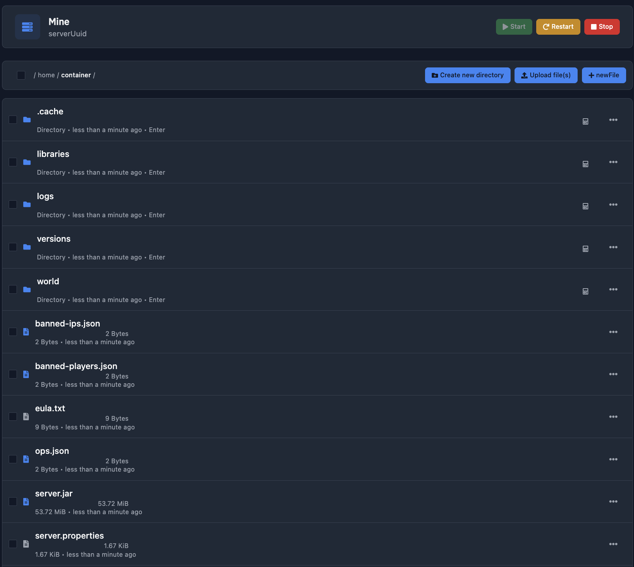Open the more actions menu for versions

coord(613,247)
